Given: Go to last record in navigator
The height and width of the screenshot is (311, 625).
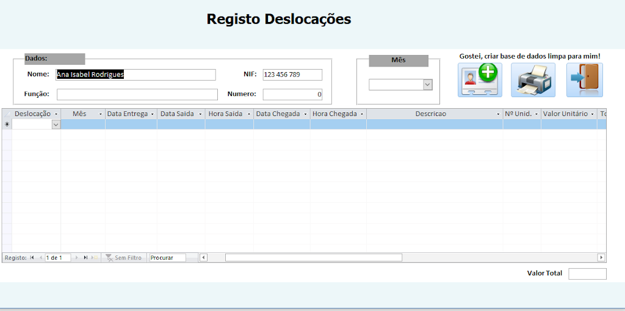Looking at the screenshot, I should [86, 258].
